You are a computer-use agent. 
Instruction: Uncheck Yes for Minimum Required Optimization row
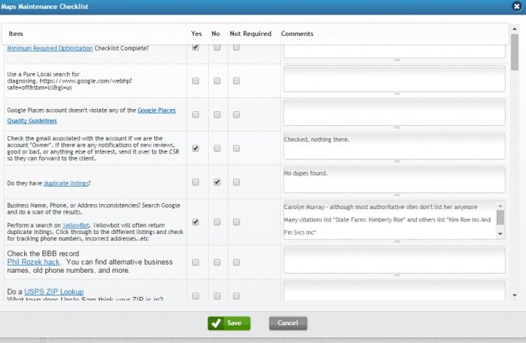tap(195, 47)
